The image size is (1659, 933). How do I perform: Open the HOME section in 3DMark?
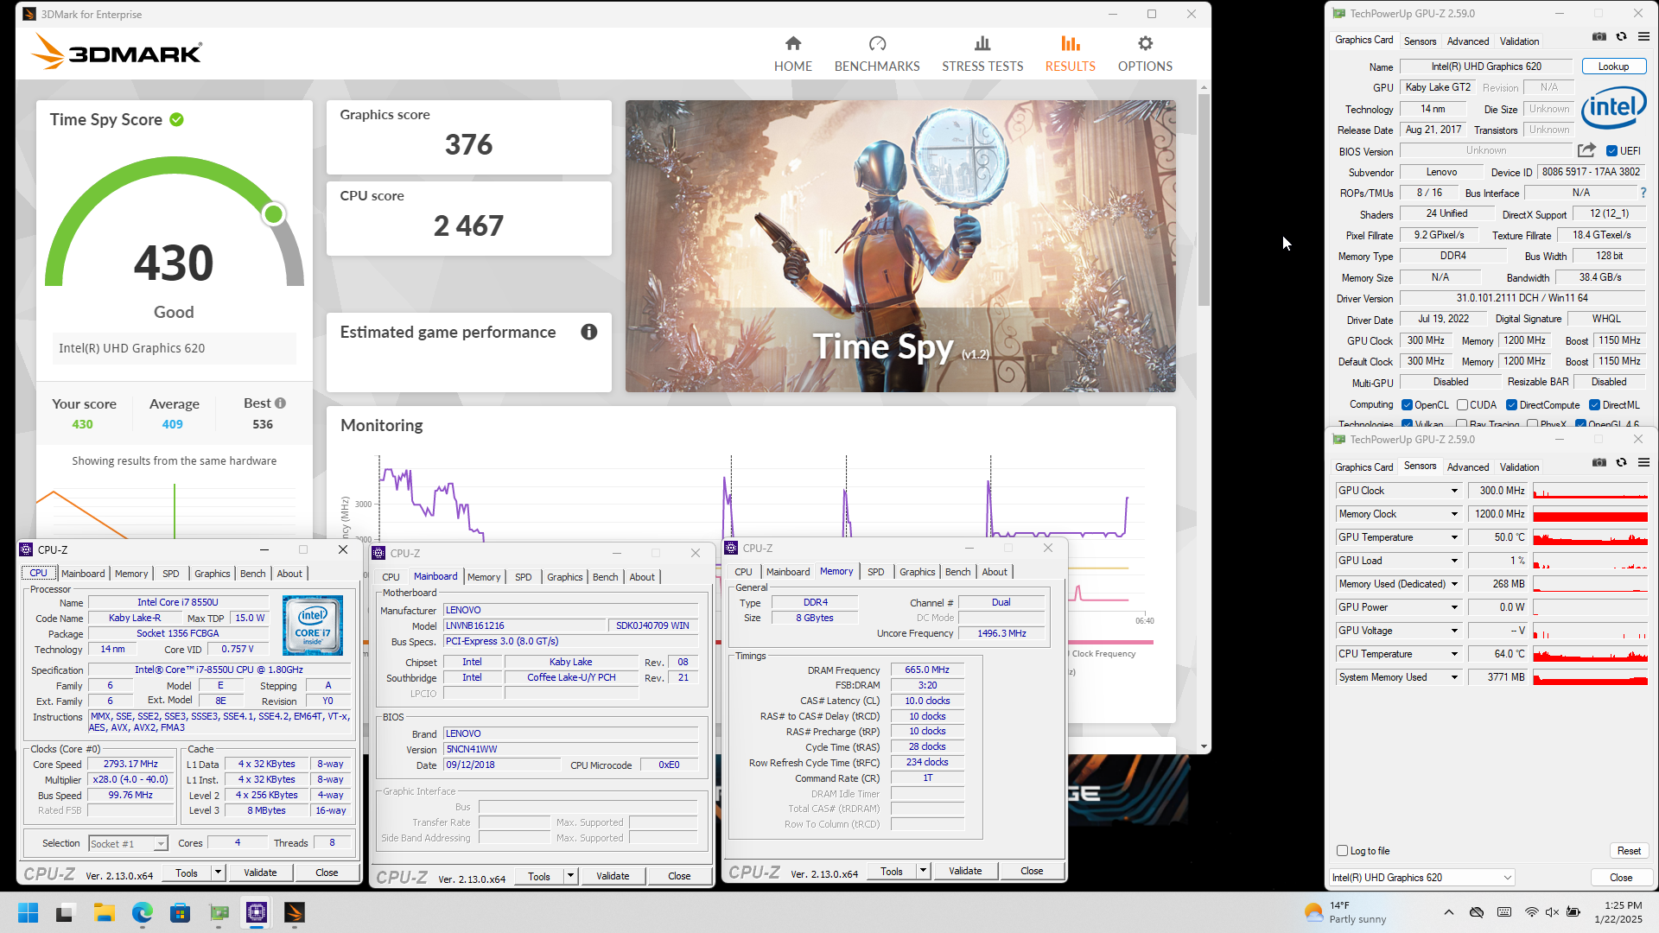[x=792, y=54]
